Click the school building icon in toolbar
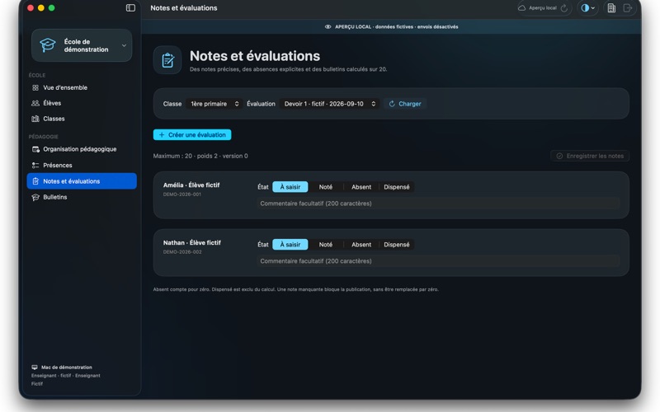This screenshot has width=660, height=412. (x=611, y=8)
